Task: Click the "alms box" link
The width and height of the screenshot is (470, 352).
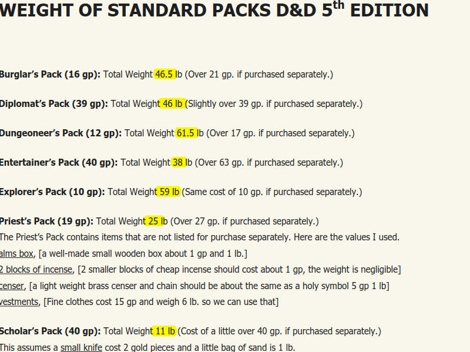Action: click(x=17, y=254)
